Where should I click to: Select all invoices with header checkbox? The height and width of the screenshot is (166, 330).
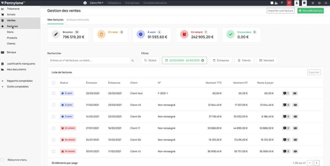(54, 83)
